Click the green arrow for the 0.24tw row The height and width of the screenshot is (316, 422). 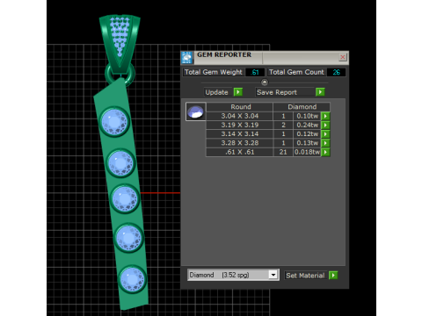coord(325,125)
